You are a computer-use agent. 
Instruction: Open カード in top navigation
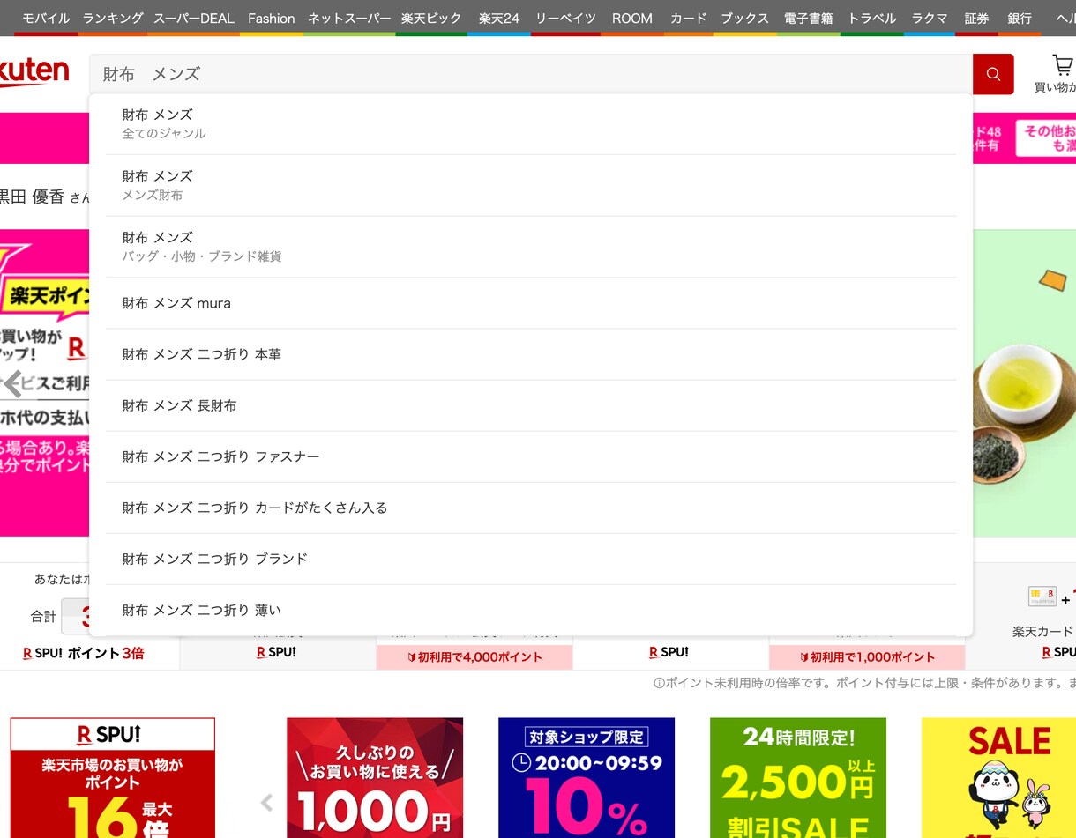point(689,18)
